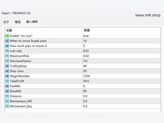Click the integer icon beside When to move break even
Screen dimensions: 164x123
point(7,41)
